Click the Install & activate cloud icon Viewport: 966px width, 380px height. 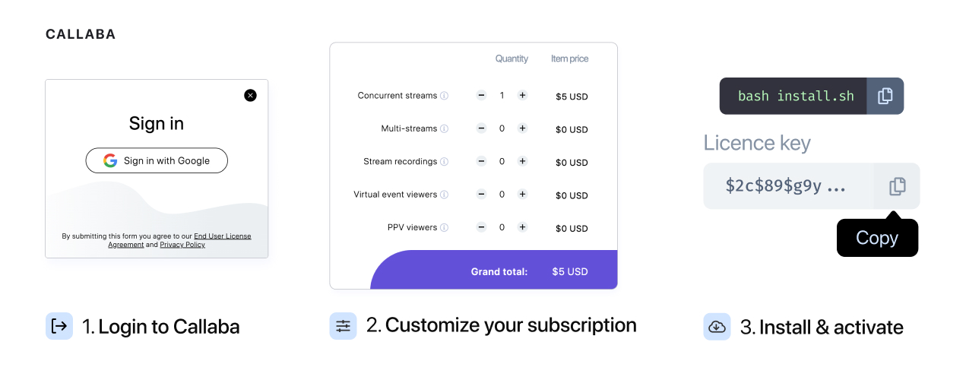(717, 327)
